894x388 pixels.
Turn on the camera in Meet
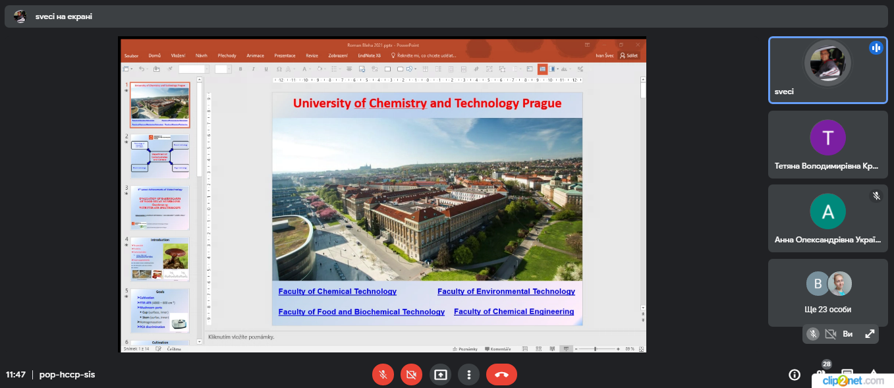(412, 375)
